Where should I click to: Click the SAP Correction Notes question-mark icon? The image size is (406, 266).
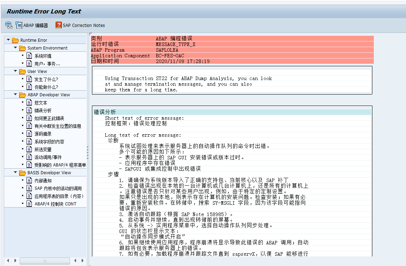(58, 25)
